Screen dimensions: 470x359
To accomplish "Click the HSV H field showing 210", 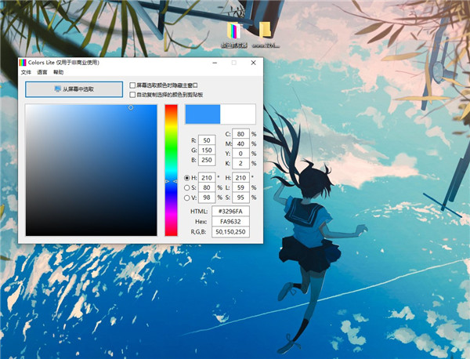I will pyautogui.click(x=207, y=178).
